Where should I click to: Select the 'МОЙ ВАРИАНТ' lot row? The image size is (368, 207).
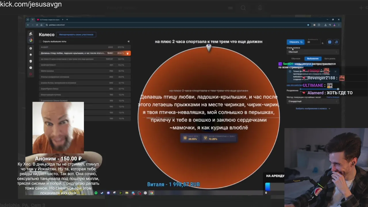point(85,65)
